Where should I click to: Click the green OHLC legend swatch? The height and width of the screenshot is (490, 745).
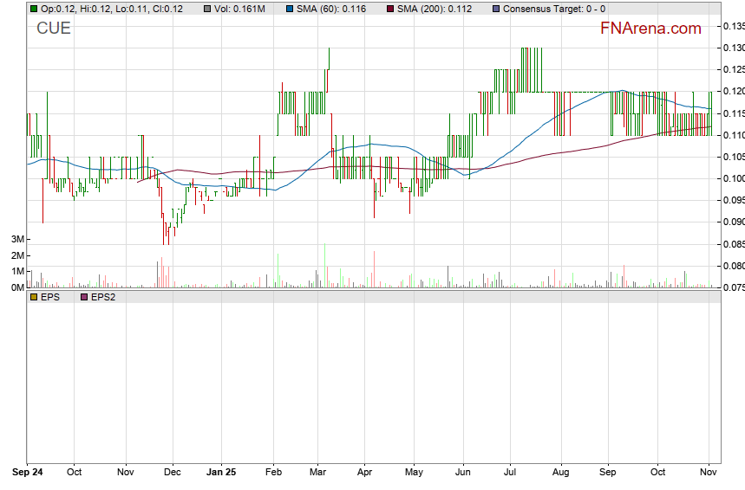[34, 9]
